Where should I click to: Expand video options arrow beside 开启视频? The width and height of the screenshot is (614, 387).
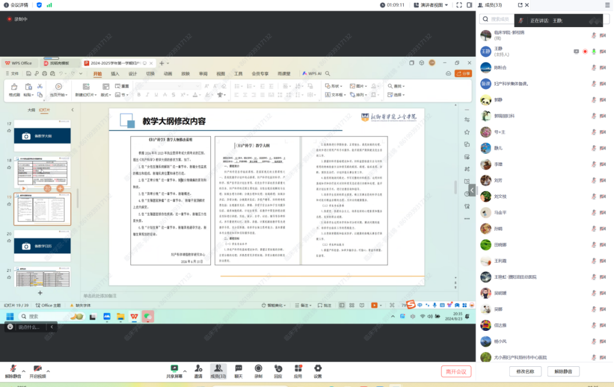(48, 370)
